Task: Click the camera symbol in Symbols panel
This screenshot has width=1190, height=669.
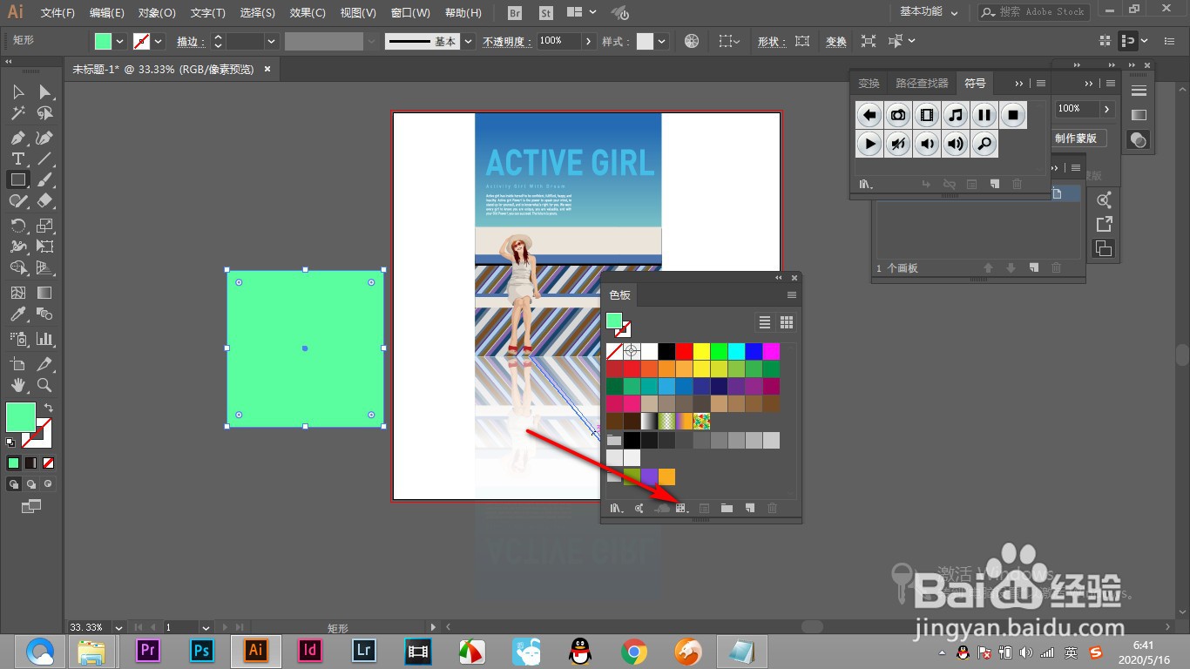Action: coord(898,114)
